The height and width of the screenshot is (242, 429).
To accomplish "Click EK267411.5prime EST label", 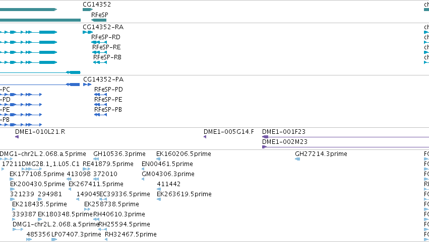I will click(x=96, y=184).
